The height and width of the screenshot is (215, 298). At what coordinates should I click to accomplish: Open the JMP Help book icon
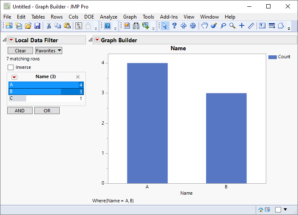tap(108, 26)
